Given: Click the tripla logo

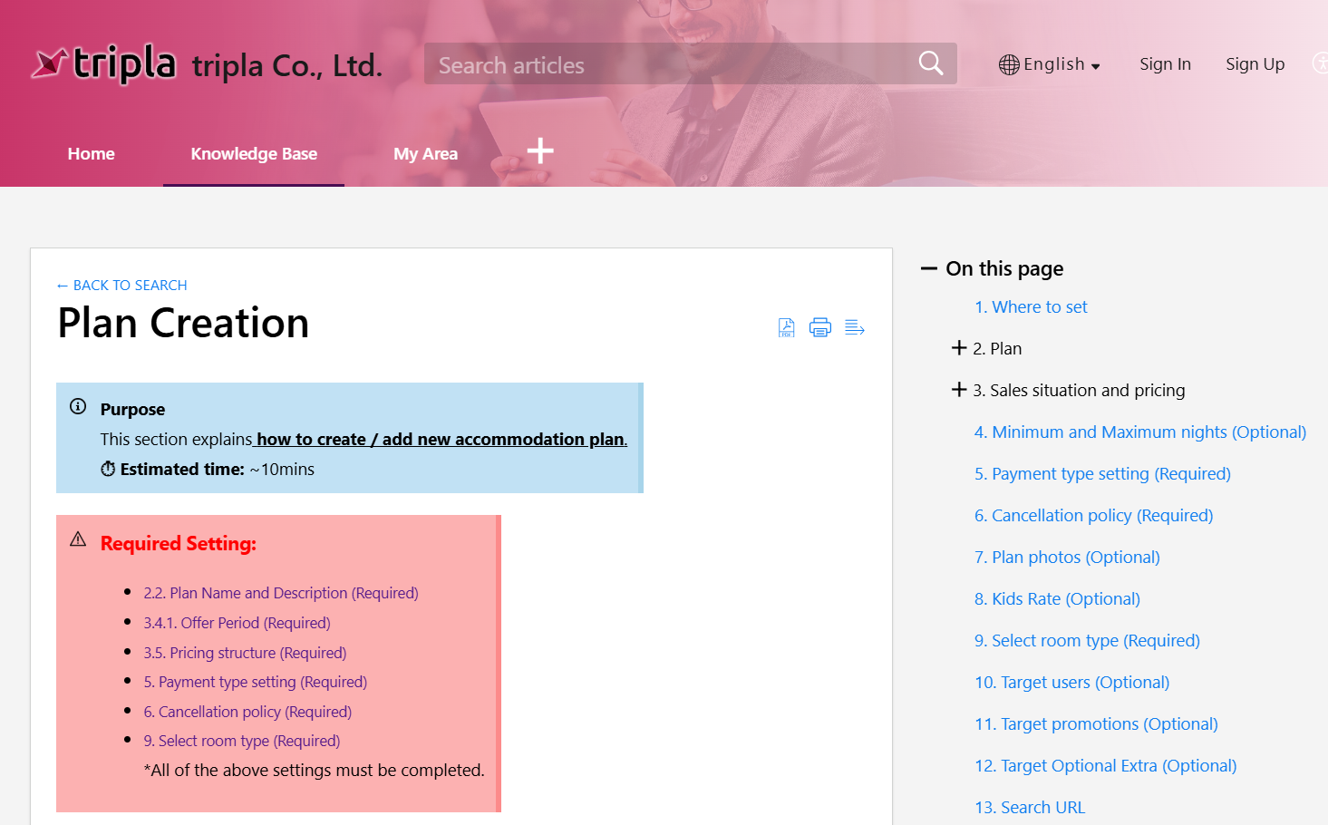Looking at the screenshot, I should click(x=104, y=64).
